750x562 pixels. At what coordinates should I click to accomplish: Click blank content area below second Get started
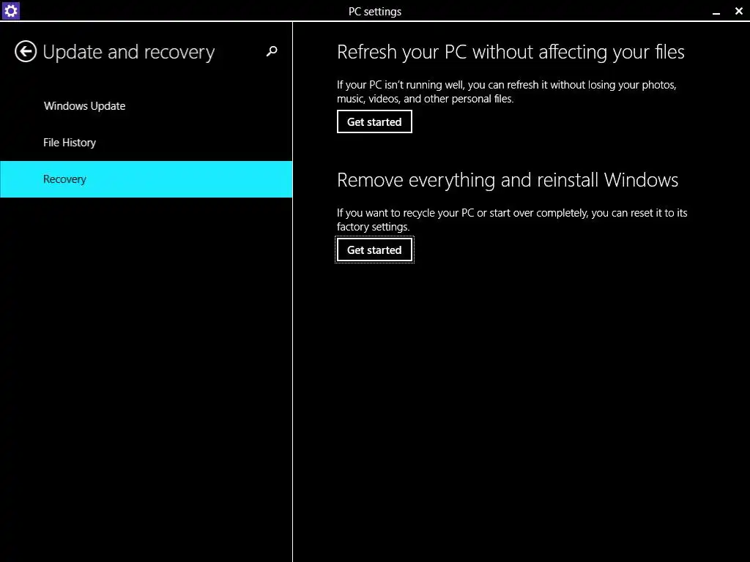click(513, 402)
